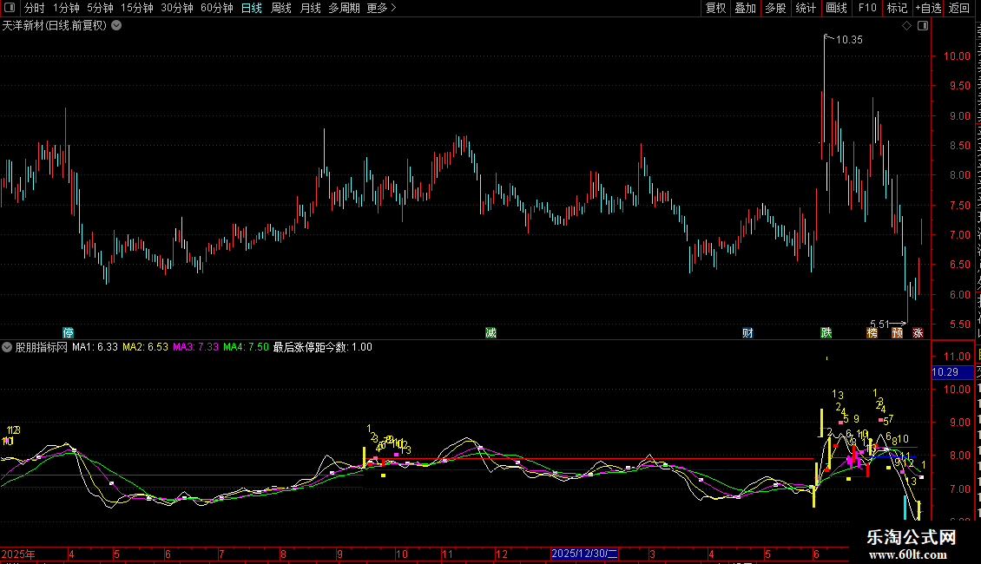Screen dimensions: 981x564
Task: Click the 10.35 high price label
Action: click(849, 40)
